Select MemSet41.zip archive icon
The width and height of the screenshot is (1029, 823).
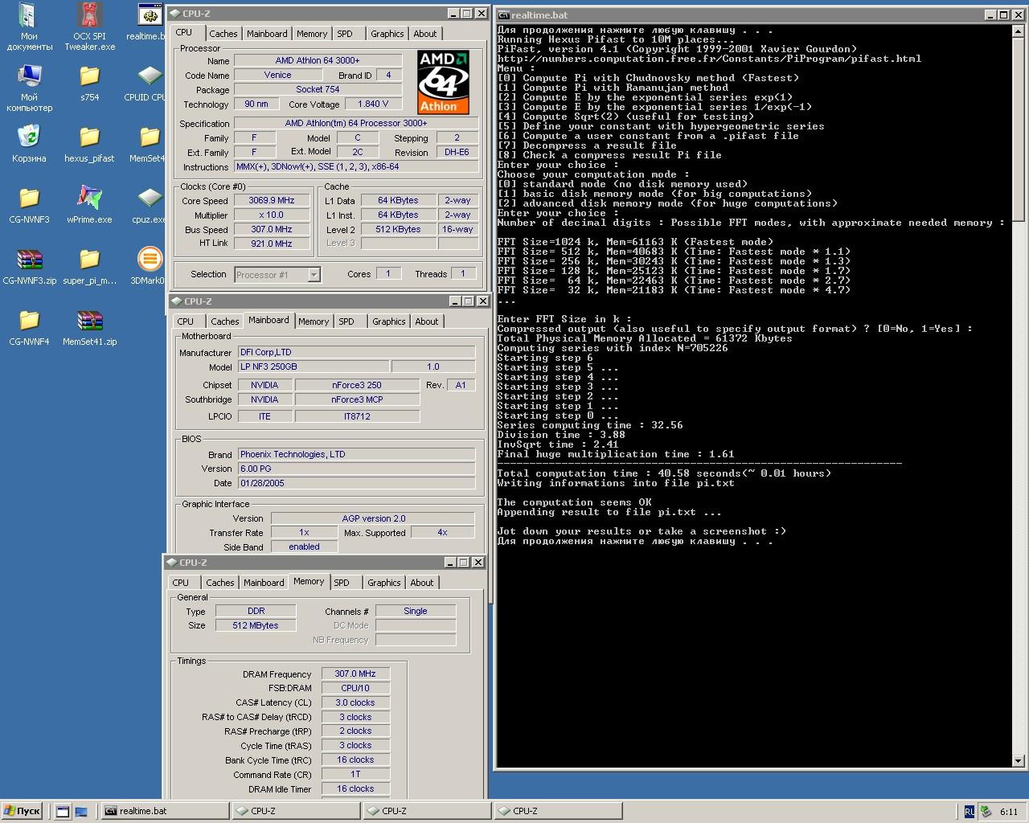(x=89, y=327)
